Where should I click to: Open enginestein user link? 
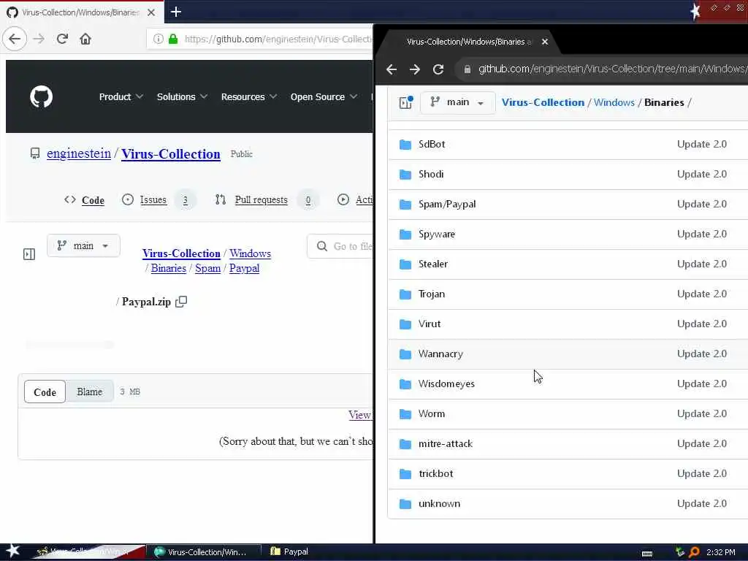79,154
